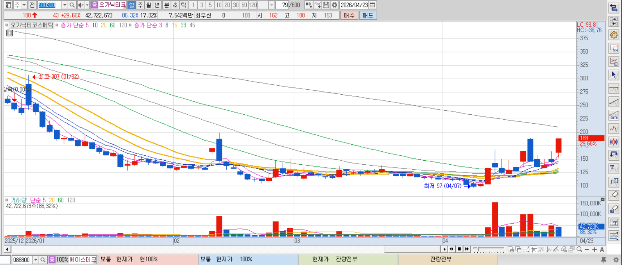Select the 초 (second) period toggle

pos(175,5)
